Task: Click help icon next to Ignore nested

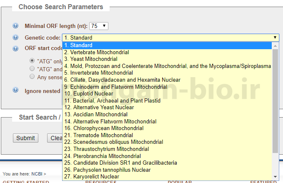Action: click(15, 90)
